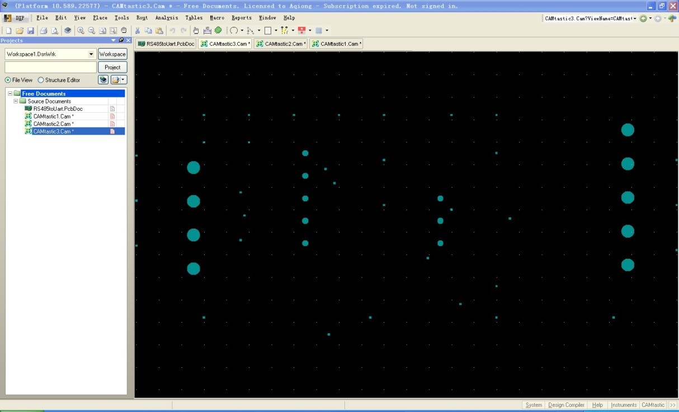Open the Analysis menu
Viewport: 679px width, 412px height.
tap(167, 18)
